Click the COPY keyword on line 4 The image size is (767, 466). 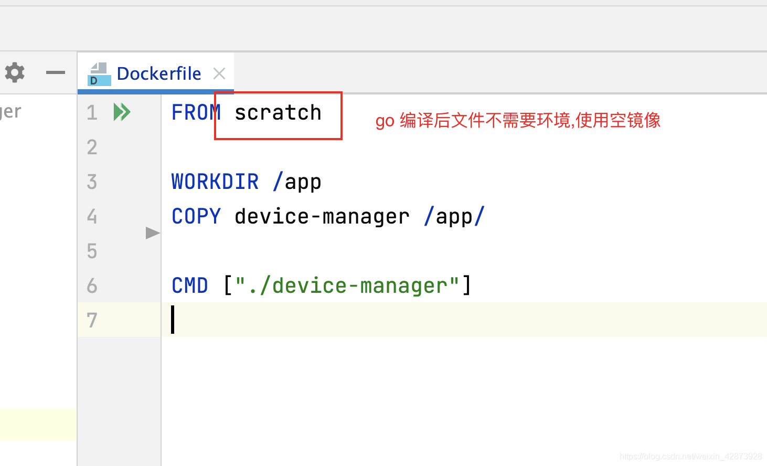[x=195, y=216]
